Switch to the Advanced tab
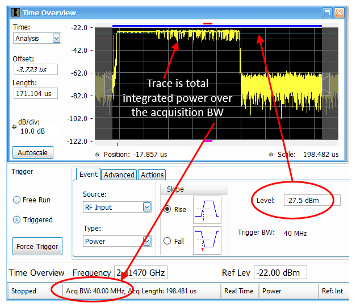This screenshot has width=356, height=307. (119, 175)
